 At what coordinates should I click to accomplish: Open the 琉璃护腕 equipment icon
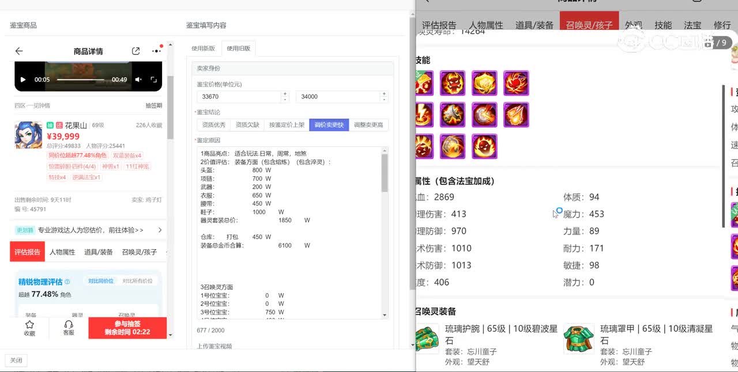pos(427,339)
